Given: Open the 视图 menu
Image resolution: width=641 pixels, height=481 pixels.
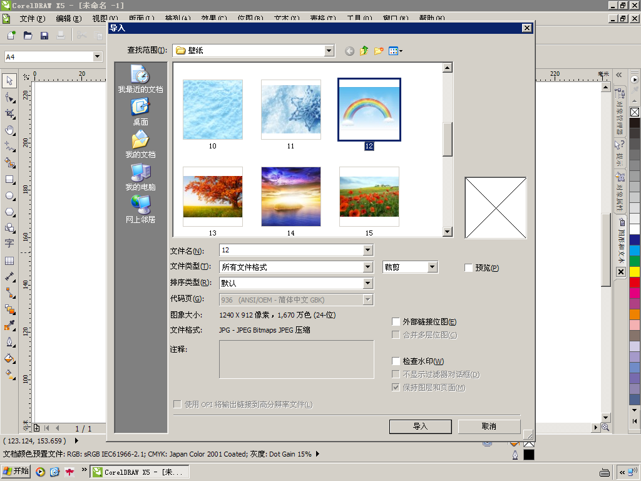Looking at the screenshot, I should [105, 18].
